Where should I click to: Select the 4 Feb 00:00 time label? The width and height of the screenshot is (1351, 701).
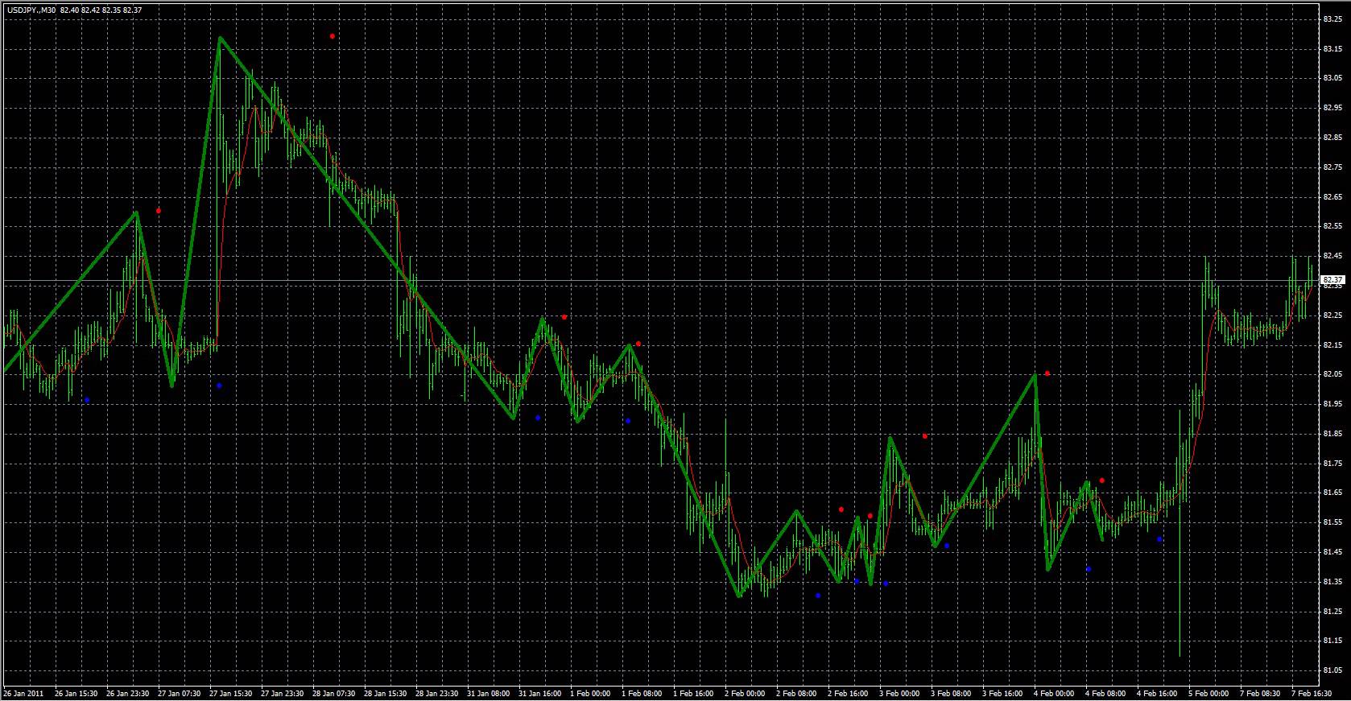[1055, 693]
